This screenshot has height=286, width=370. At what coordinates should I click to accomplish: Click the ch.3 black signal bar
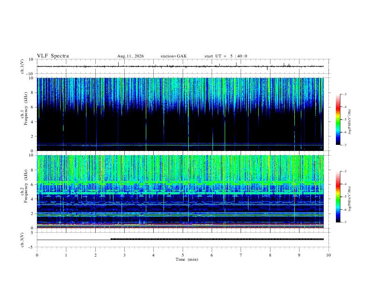[x=217, y=239]
